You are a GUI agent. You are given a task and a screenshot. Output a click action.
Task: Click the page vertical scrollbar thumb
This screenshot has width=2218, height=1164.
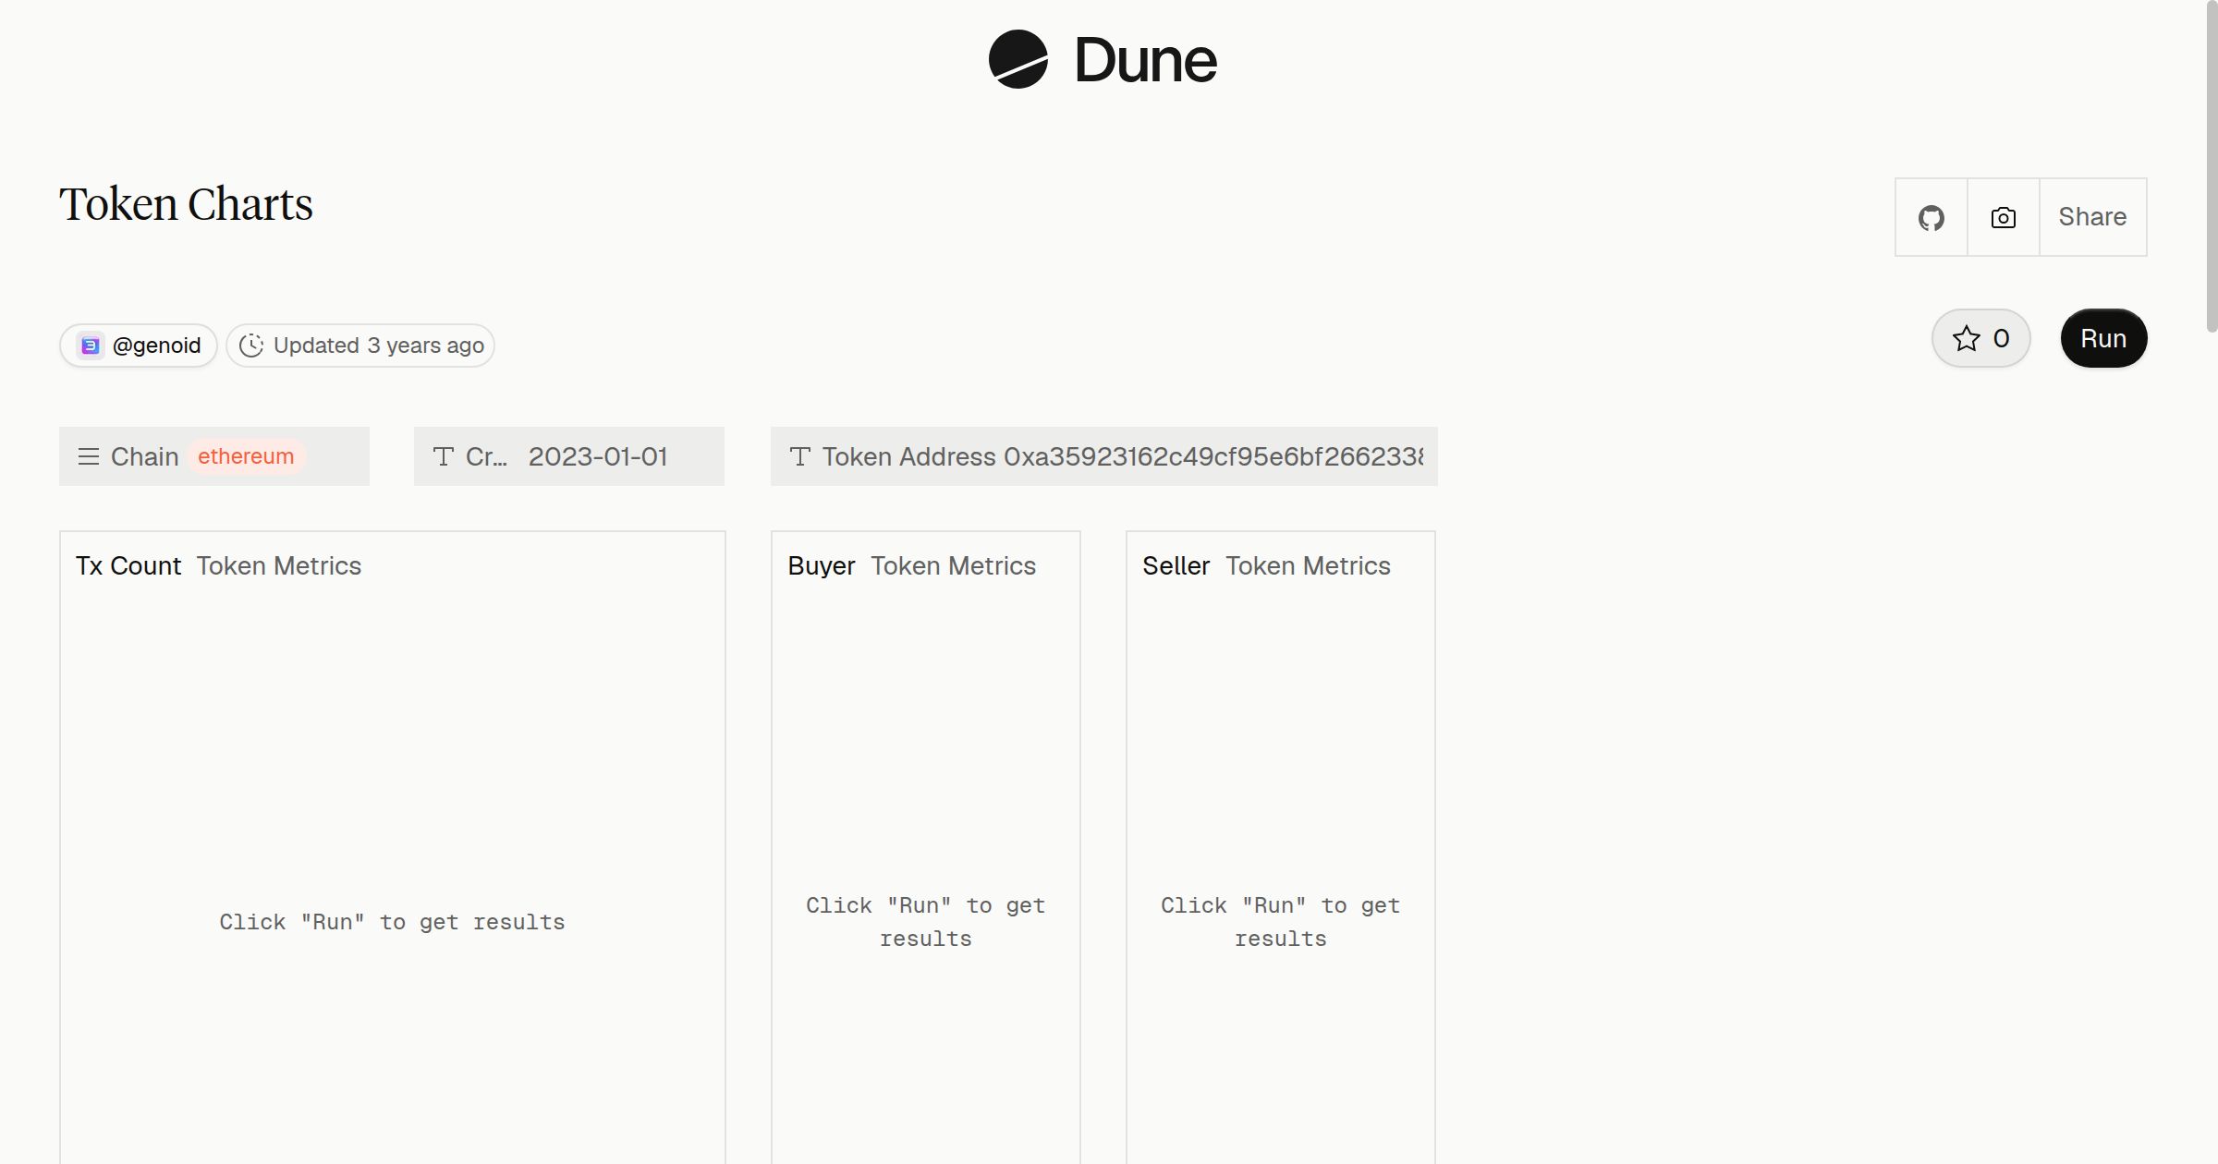coord(2212,166)
